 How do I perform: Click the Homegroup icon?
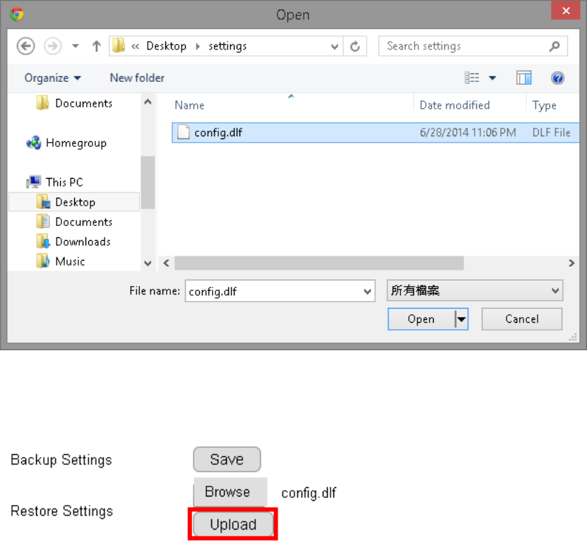(x=33, y=143)
